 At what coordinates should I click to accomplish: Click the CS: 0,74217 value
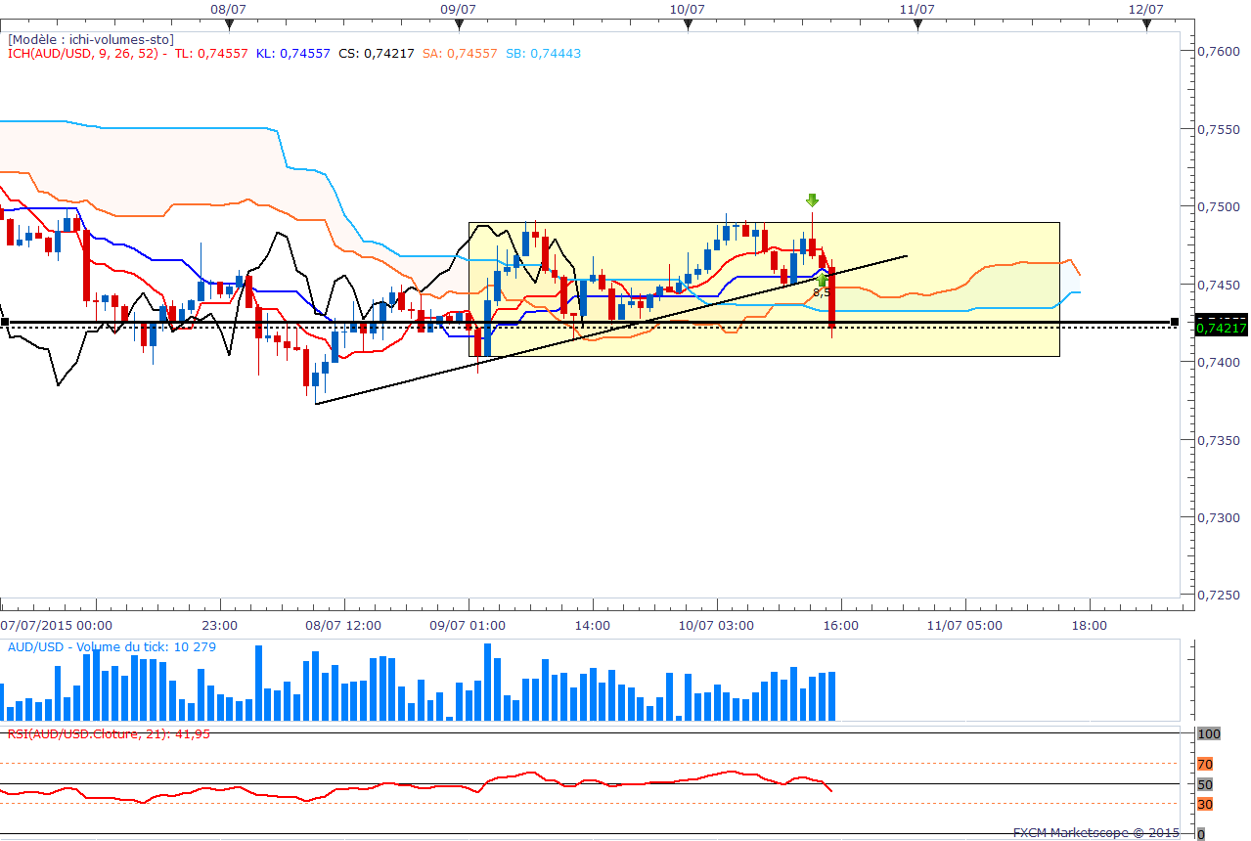pyautogui.click(x=376, y=53)
